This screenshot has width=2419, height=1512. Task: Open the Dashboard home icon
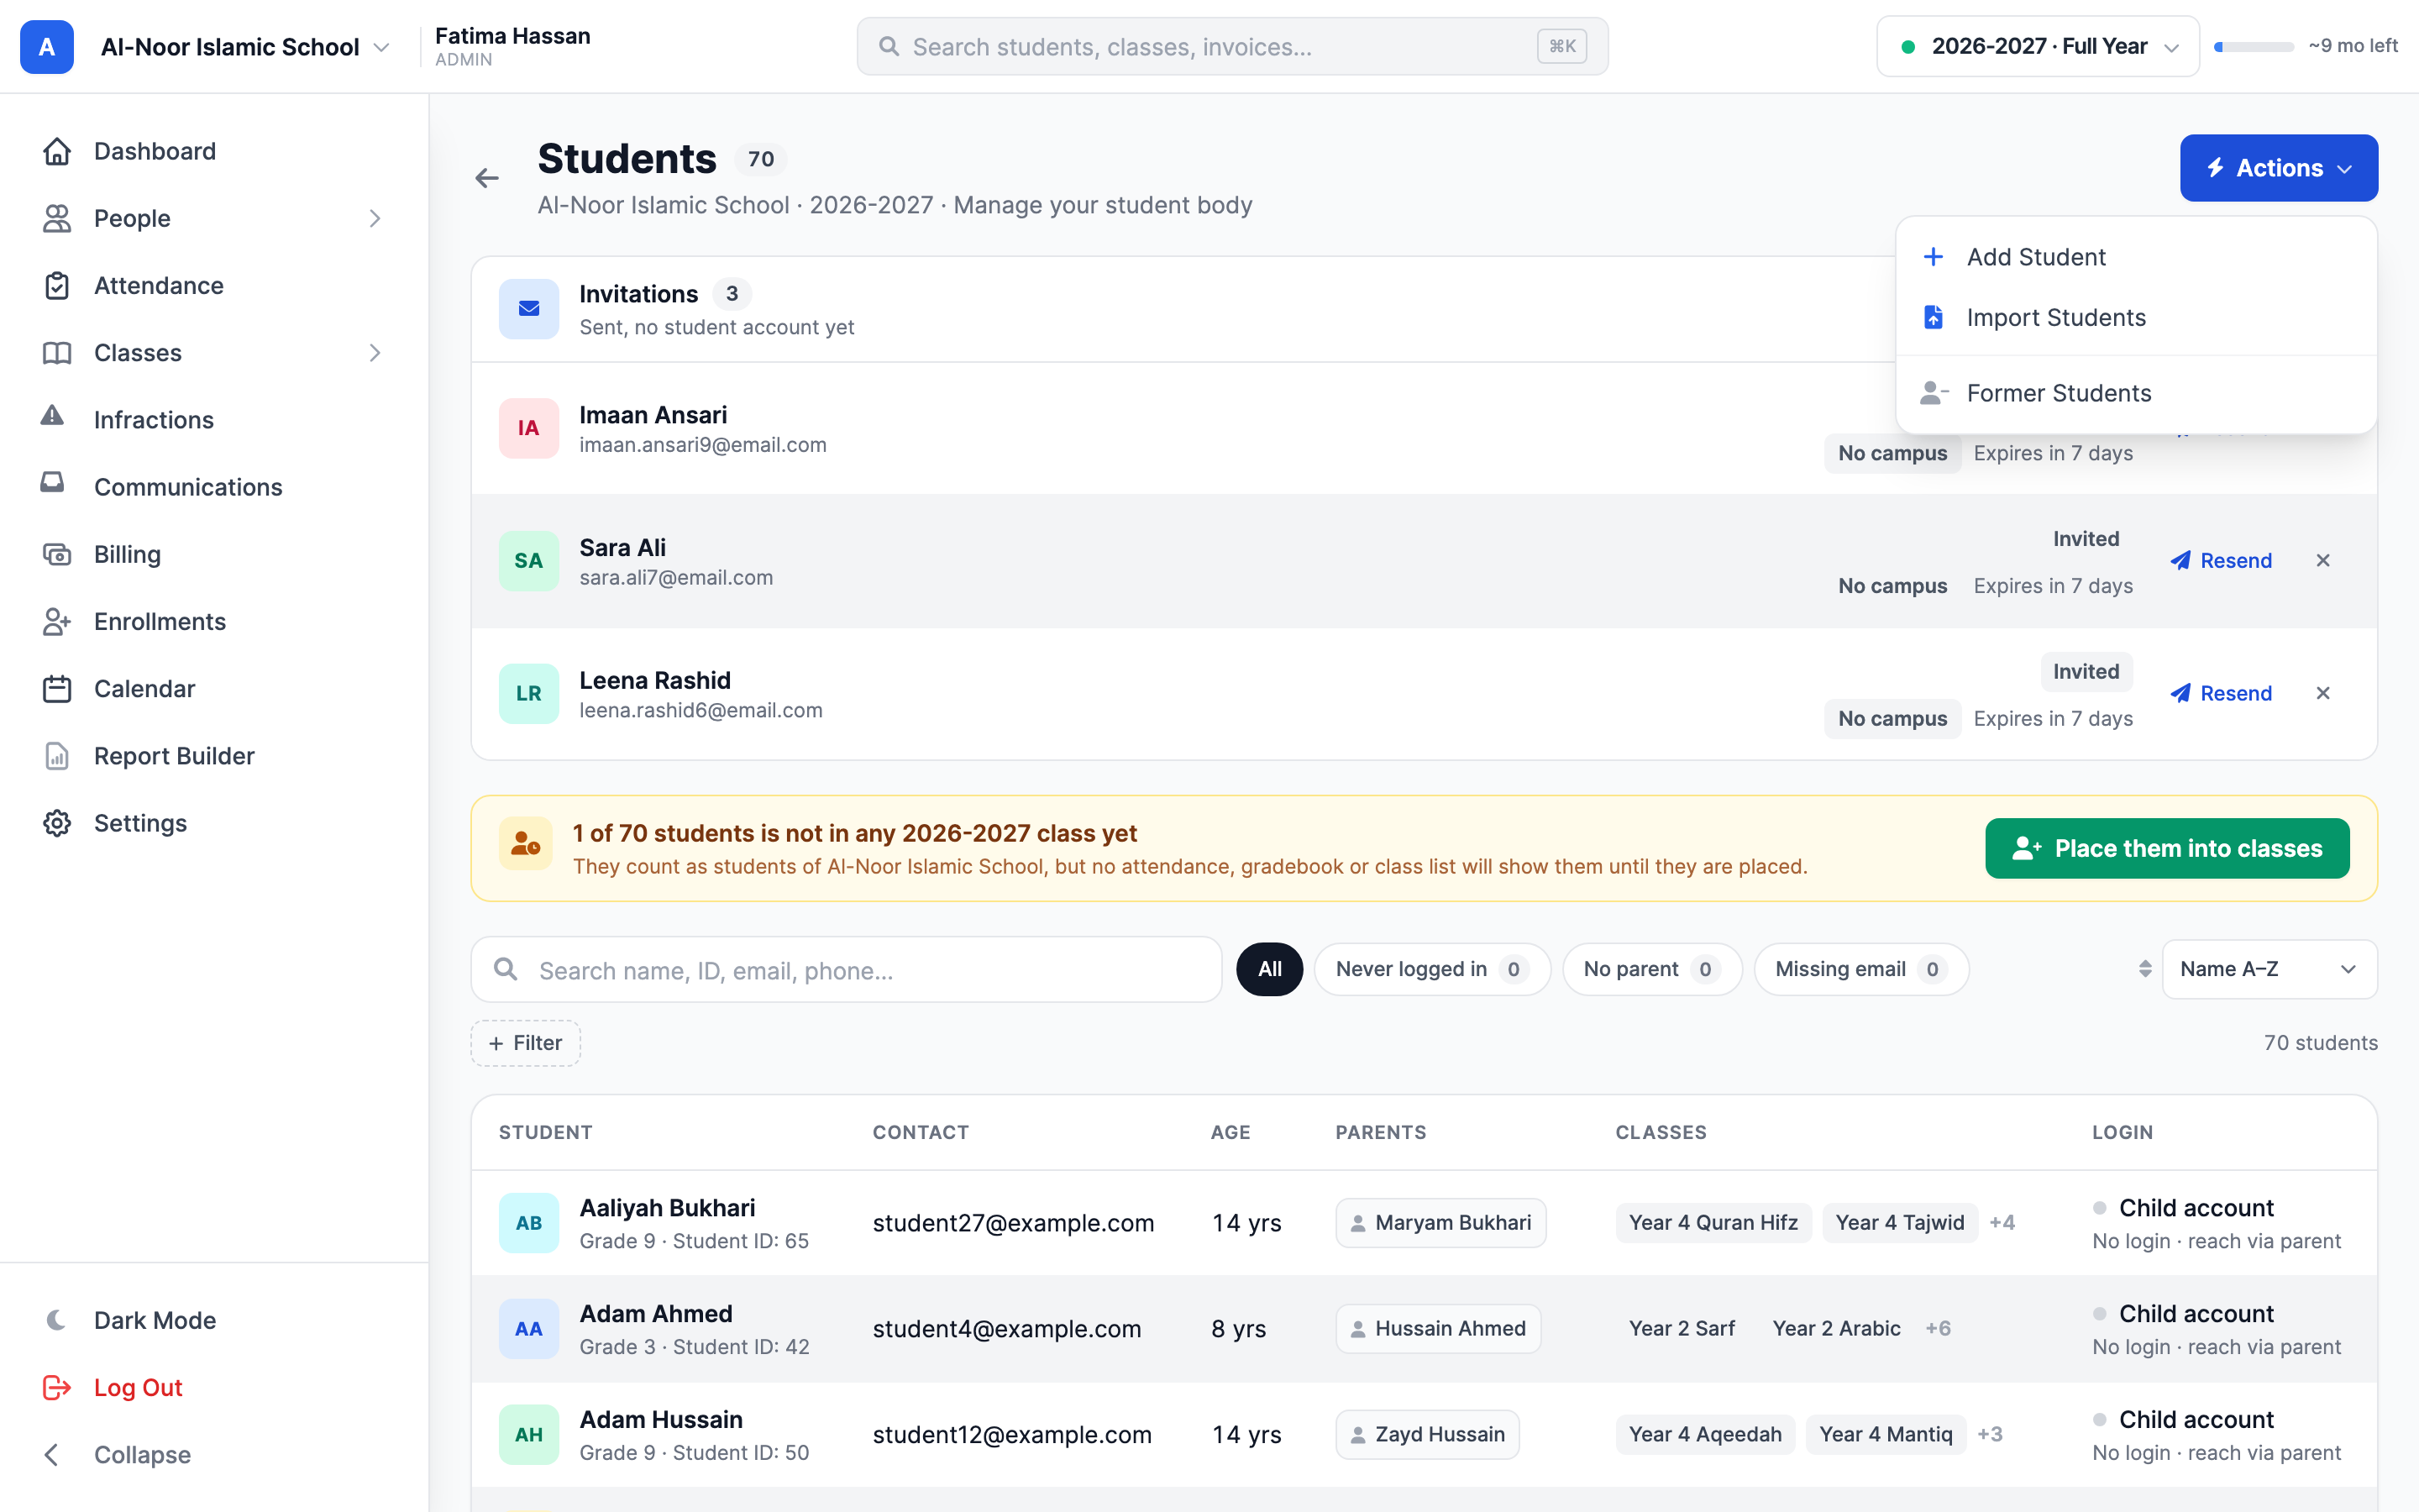(x=57, y=151)
